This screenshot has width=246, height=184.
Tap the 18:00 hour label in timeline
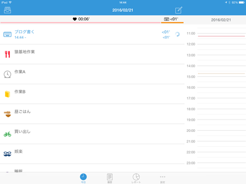(191, 109)
